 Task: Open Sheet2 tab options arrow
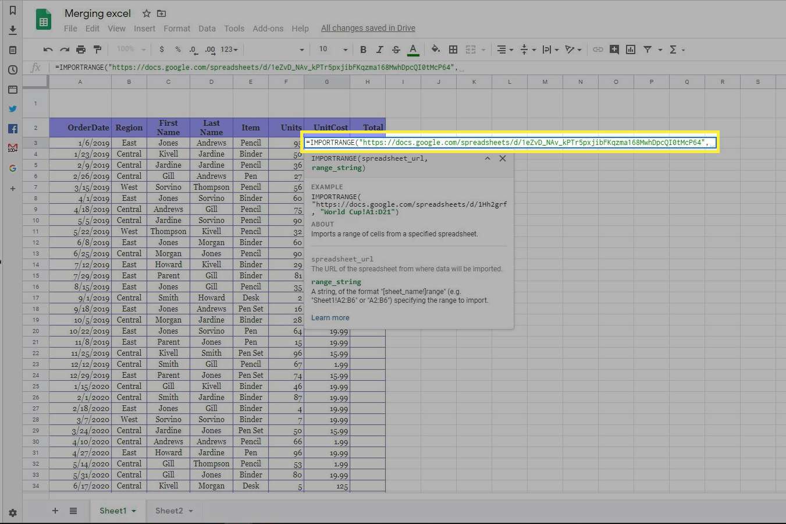190,511
